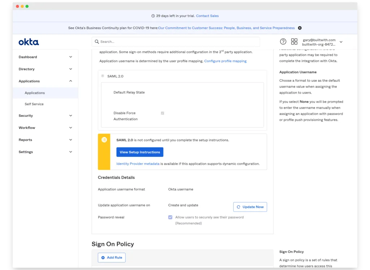Click the Credentials Details heading
This screenshot has width=370, height=270.
pyautogui.click(x=116, y=177)
